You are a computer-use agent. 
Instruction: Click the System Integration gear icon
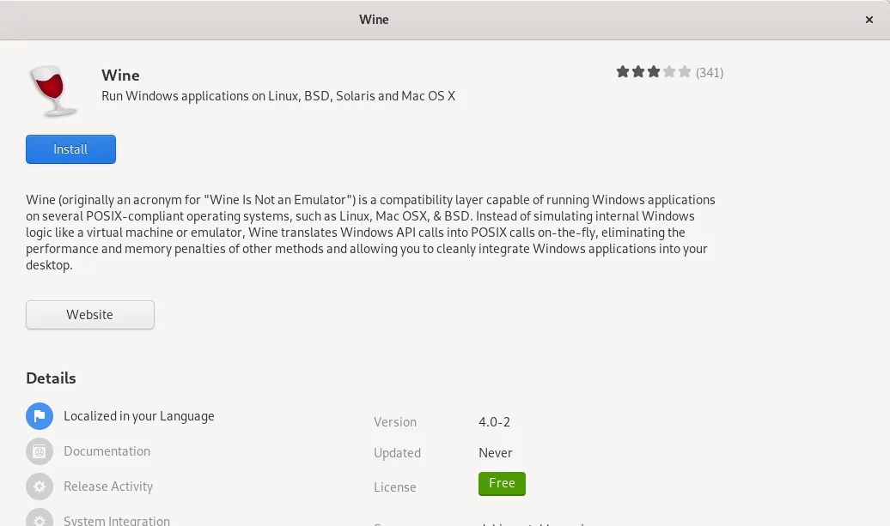coord(40,517)
